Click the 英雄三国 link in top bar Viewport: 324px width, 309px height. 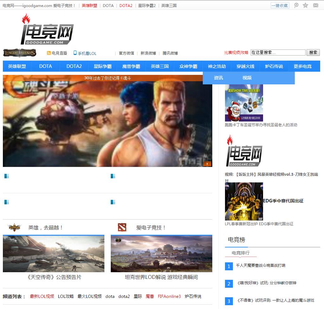(x=169, y=6)
